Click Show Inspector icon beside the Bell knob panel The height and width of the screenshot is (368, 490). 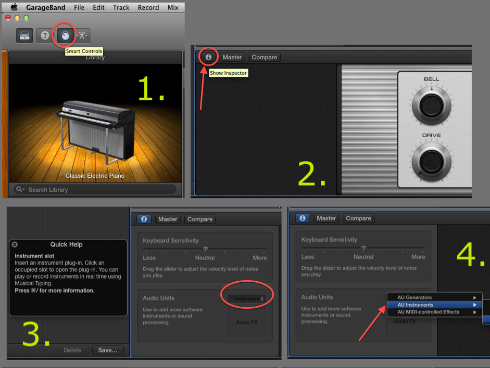click(x=208, y=57)
